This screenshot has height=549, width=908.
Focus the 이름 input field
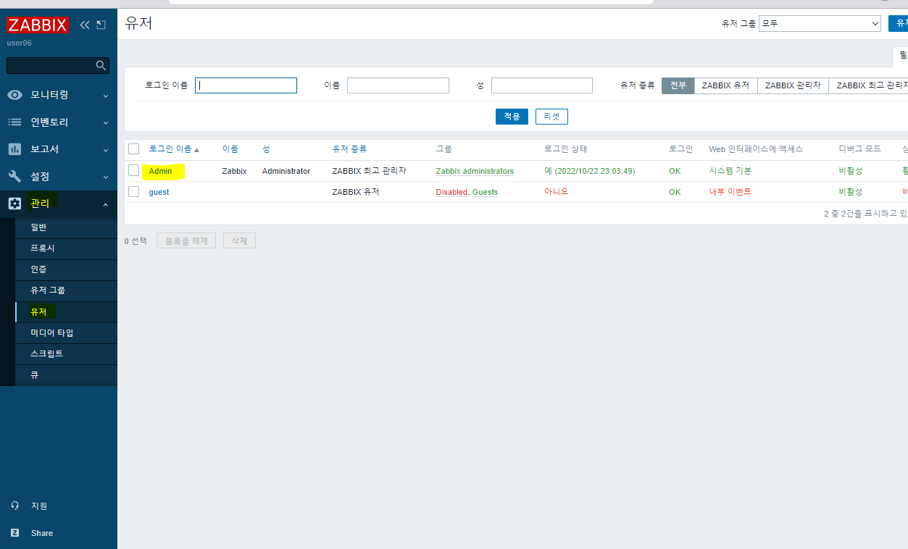coord(398,85)
